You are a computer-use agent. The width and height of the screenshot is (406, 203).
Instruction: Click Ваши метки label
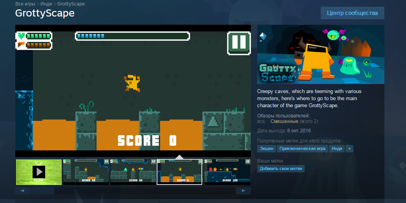point(271,161)
